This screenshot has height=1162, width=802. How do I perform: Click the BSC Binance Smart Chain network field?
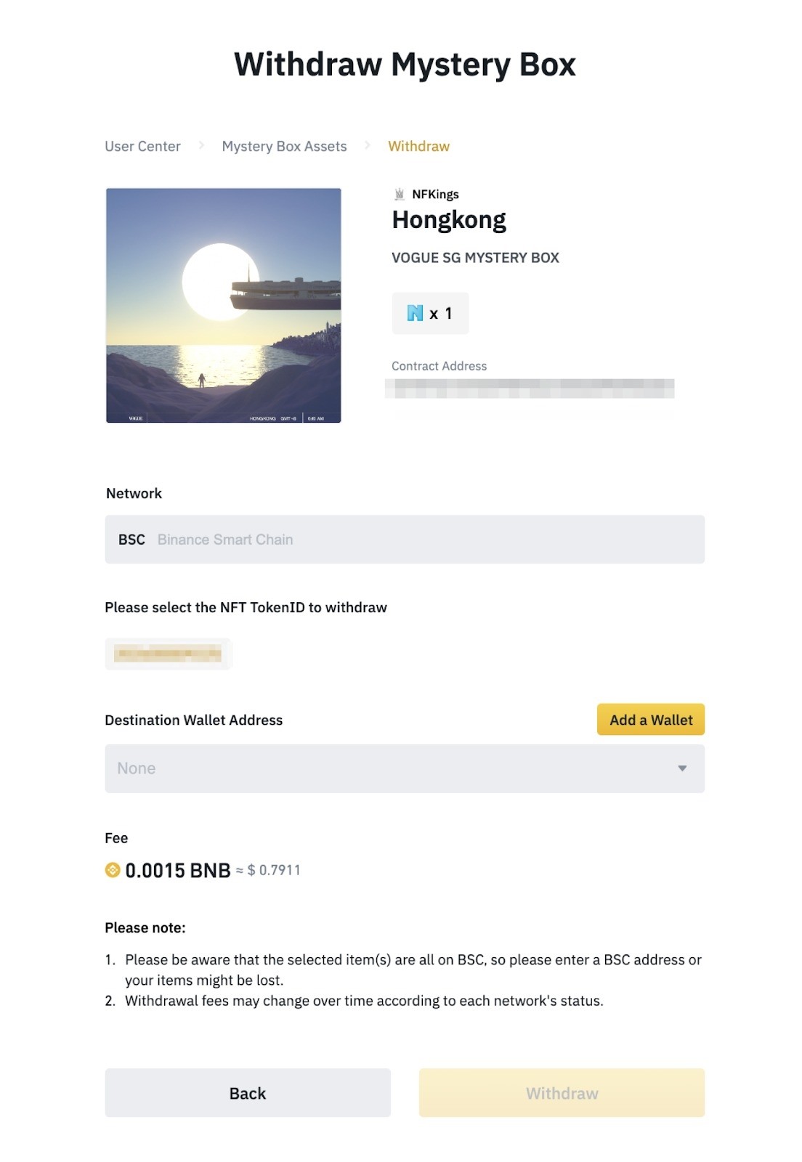tap(405, 540)
